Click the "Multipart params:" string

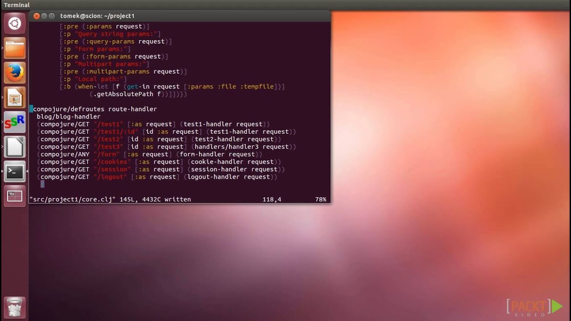click(x=110, y=64)
